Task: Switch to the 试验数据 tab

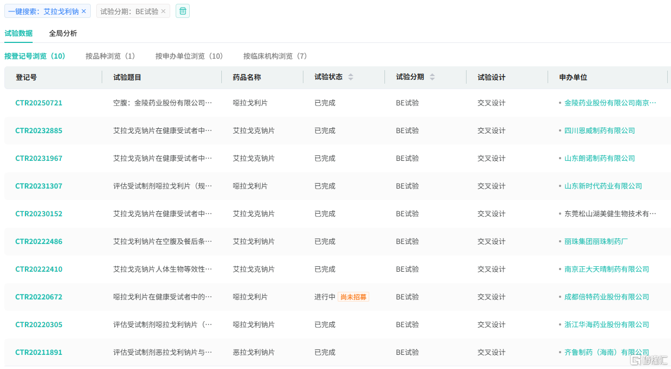Action: (18, 33)
